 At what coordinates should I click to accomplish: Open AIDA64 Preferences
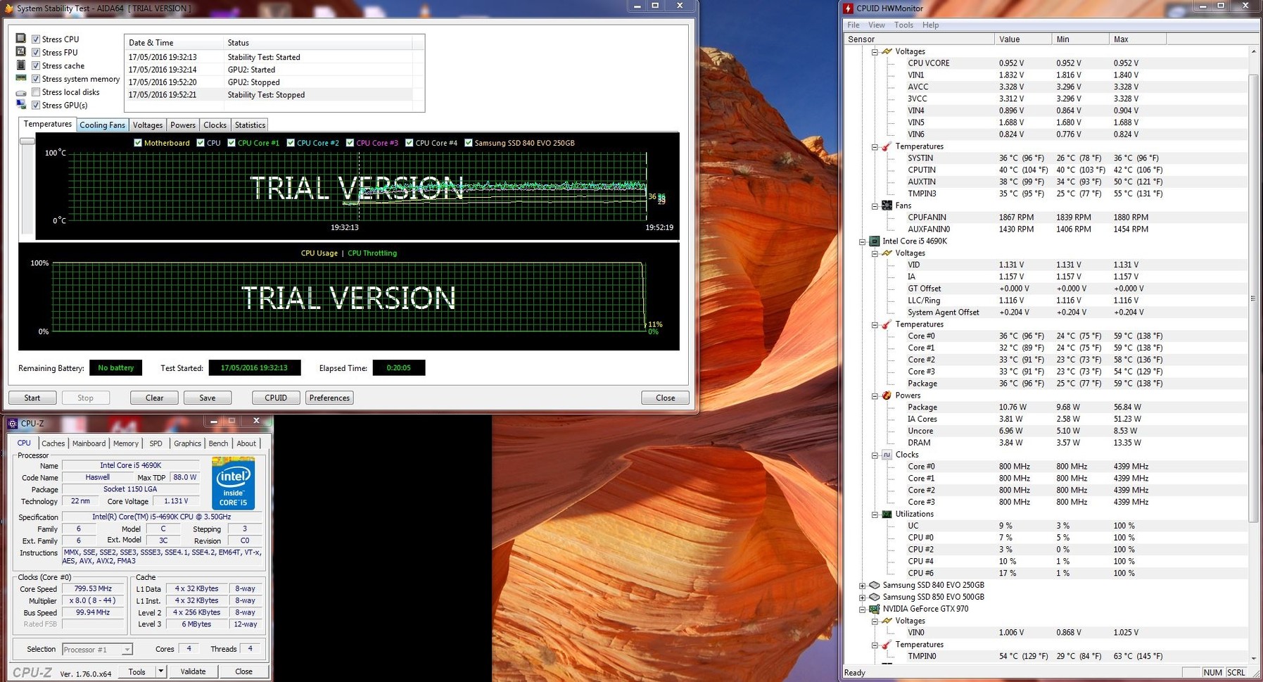point(329,398)
